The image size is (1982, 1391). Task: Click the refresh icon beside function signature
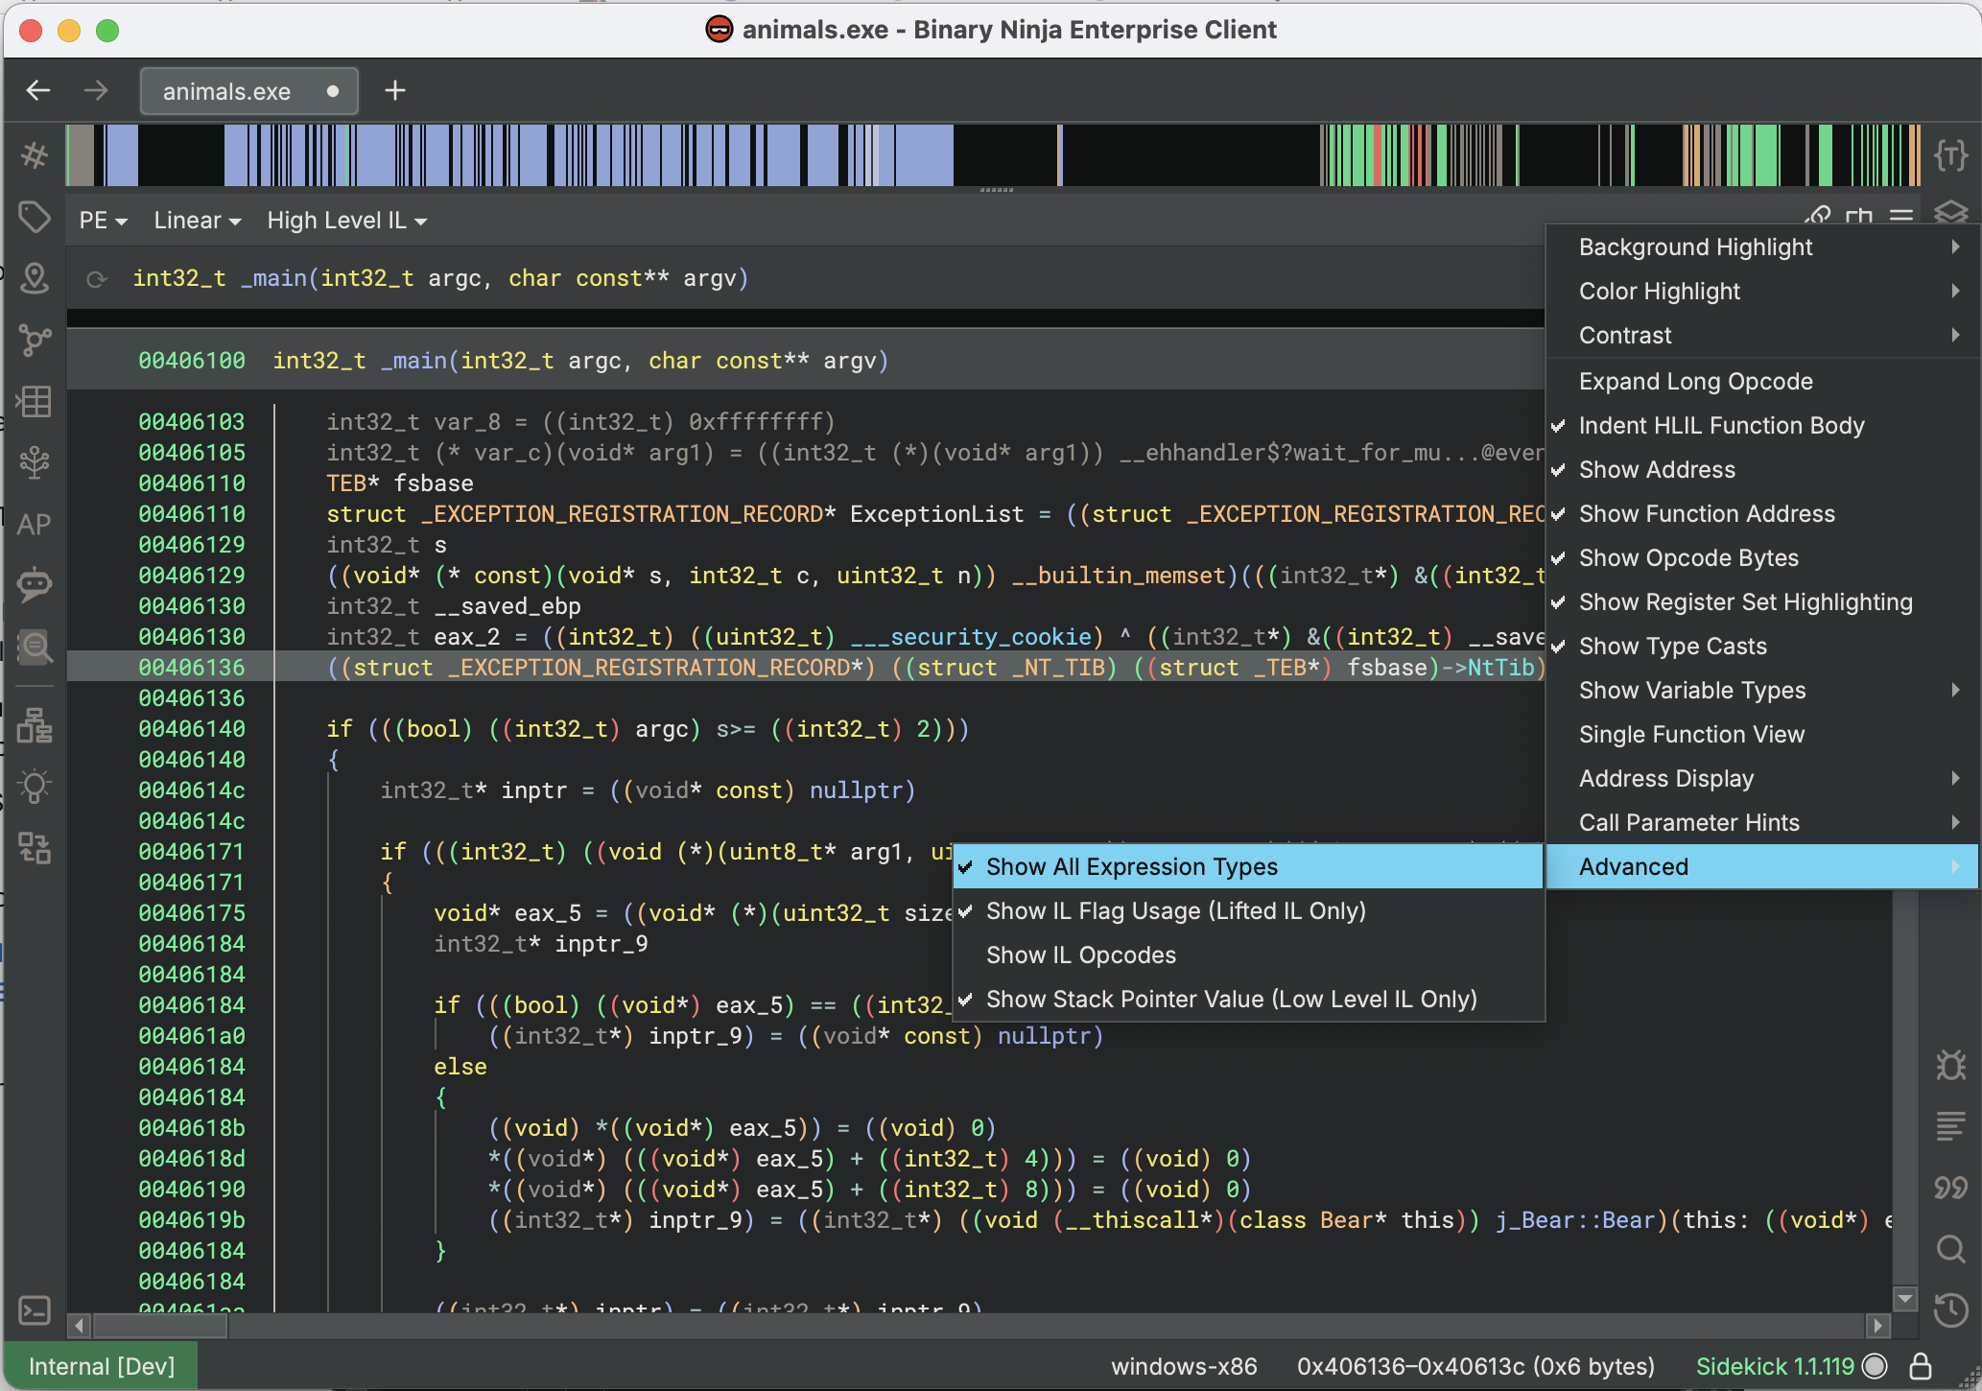click(x=96, y=279)
